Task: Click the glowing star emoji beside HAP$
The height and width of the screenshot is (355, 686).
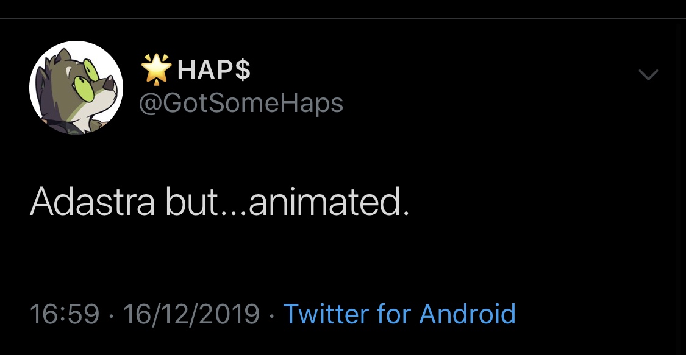Action: pos(156,69)
